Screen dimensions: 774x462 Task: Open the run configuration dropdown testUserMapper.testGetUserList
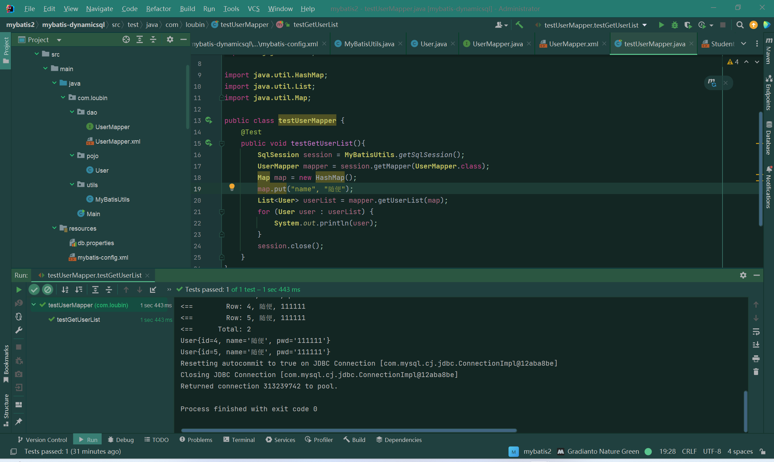[591, 25]
